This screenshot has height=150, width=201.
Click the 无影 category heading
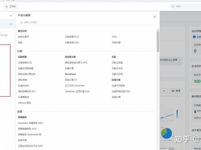114,57
